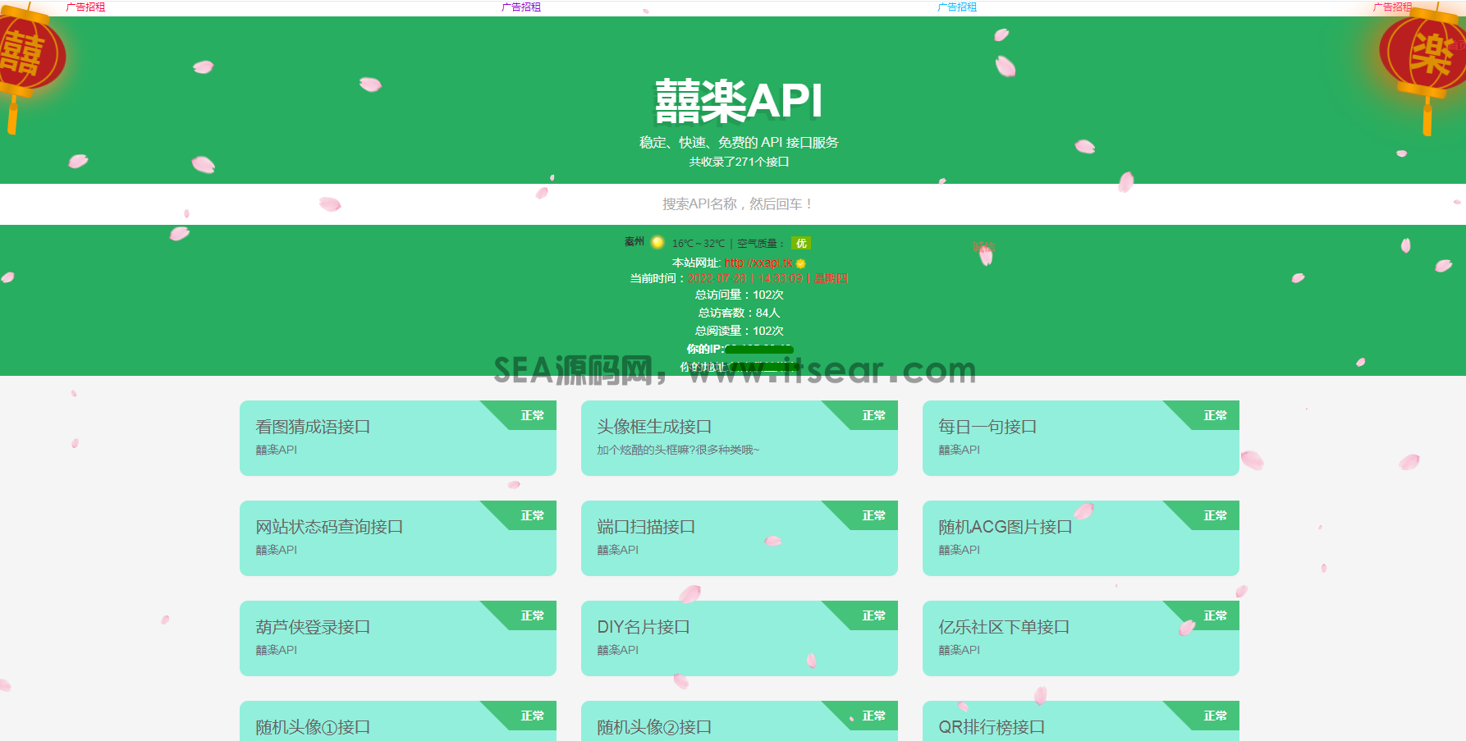The height and width of the screenshot is (741, 1466).
Task: Open the 每日一句接口 card
Action: pos(1081,438)
